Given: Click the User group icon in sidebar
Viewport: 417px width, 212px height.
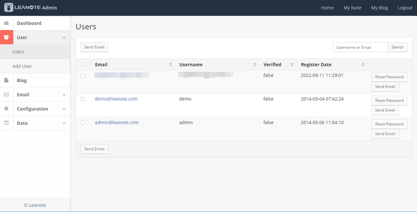Looking at the screenshot, I should click(6, 37).
